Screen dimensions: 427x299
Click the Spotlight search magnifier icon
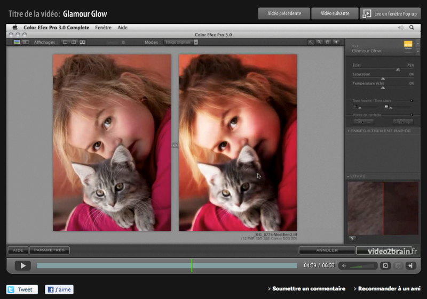click(x=412, y=27)
